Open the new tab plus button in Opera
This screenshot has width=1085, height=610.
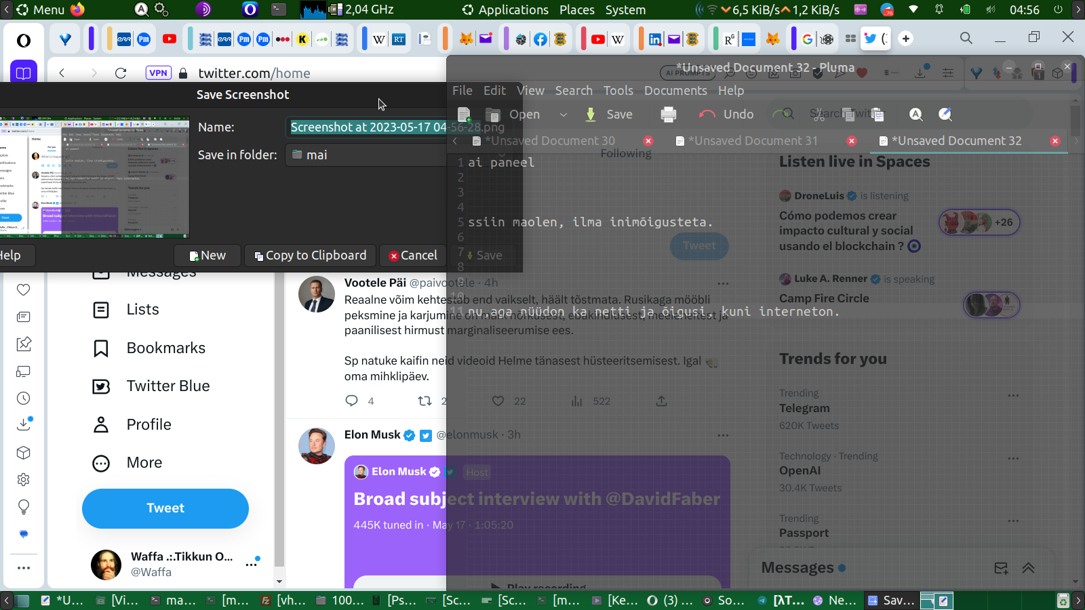pyautogui.click(x=906, y=39)
